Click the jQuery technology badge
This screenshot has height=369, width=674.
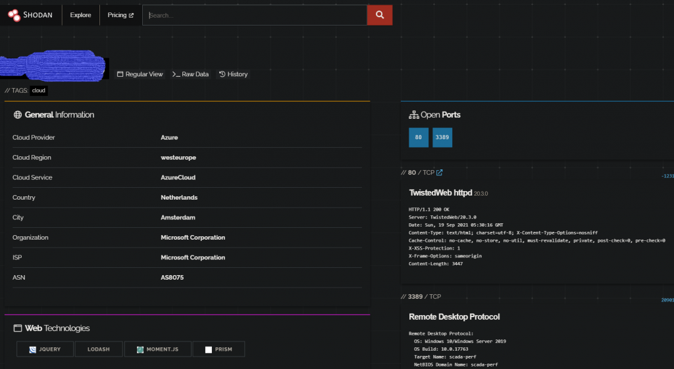point(45,349)
